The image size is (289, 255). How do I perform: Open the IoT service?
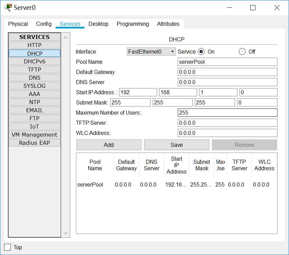click(x=35, y=126)
